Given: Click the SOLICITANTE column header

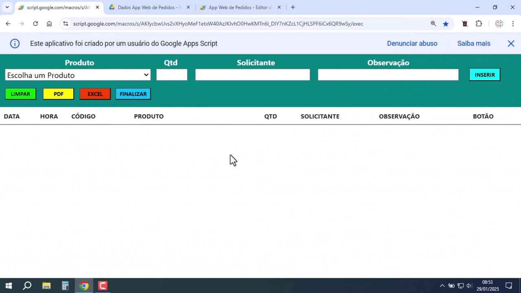Looking at the screenshot, I should pos(320,116).
